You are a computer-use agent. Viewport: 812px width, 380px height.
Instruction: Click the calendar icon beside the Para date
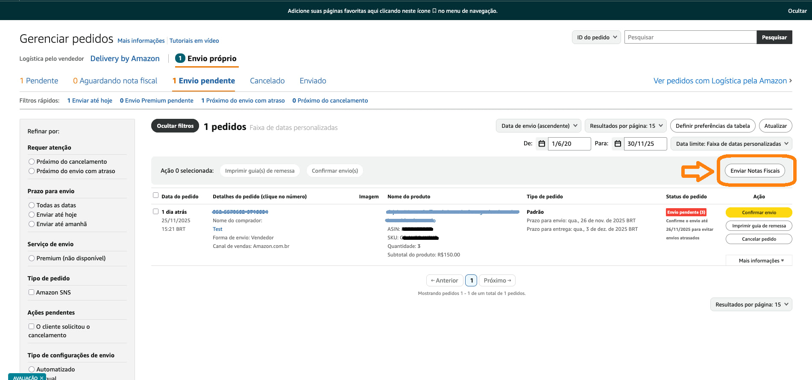click(618, 144)
